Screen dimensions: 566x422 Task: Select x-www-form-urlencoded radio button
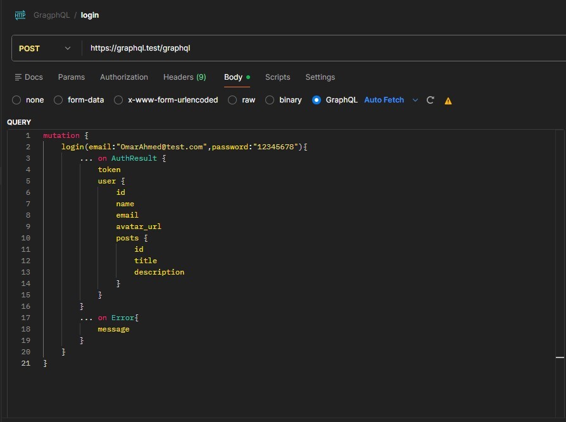click(118, 100)
